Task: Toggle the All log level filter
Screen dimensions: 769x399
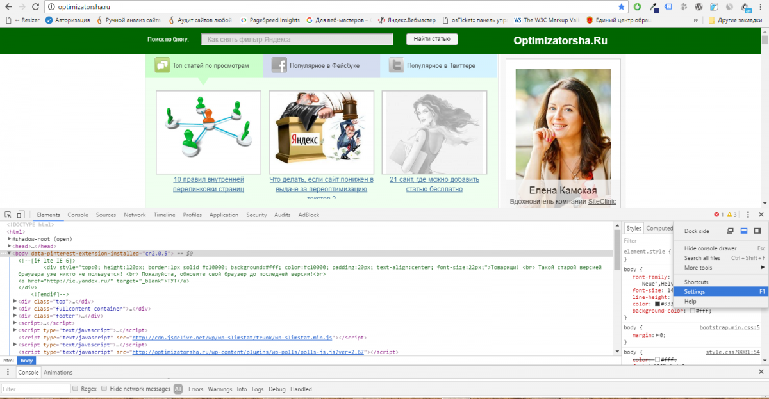Action: (178, 389)
